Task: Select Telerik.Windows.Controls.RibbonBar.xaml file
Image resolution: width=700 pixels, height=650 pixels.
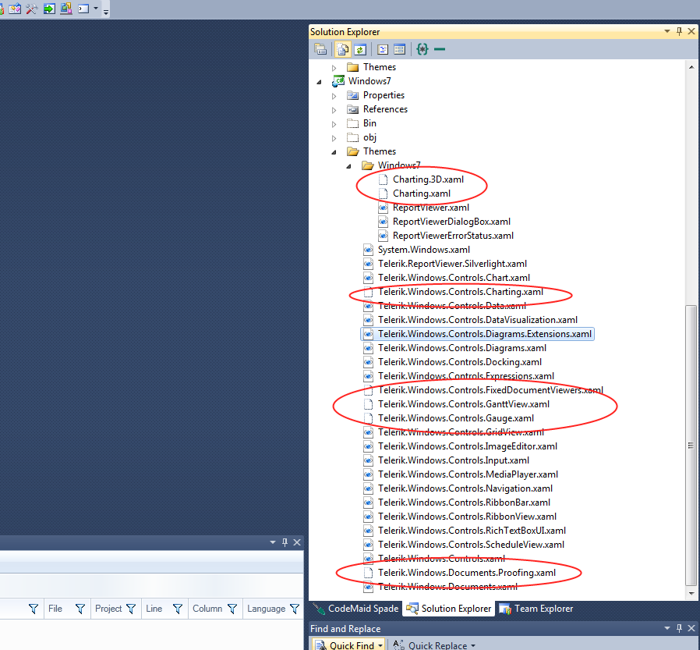Action: click(464, 503)
